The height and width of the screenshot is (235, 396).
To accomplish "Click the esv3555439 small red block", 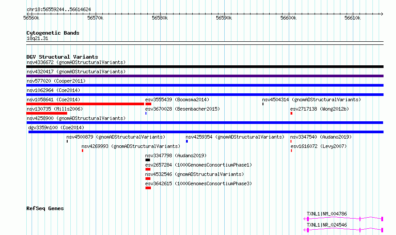I will (149, 104).
